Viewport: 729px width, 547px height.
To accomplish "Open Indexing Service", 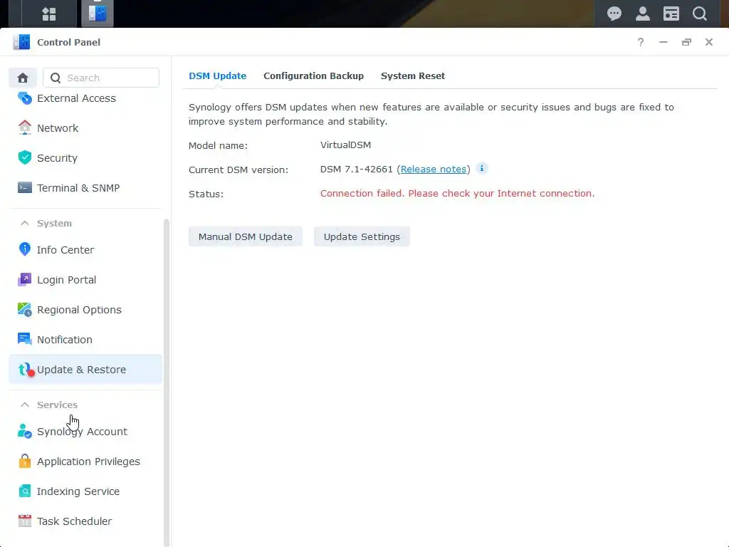I will (x=85, y=491).
